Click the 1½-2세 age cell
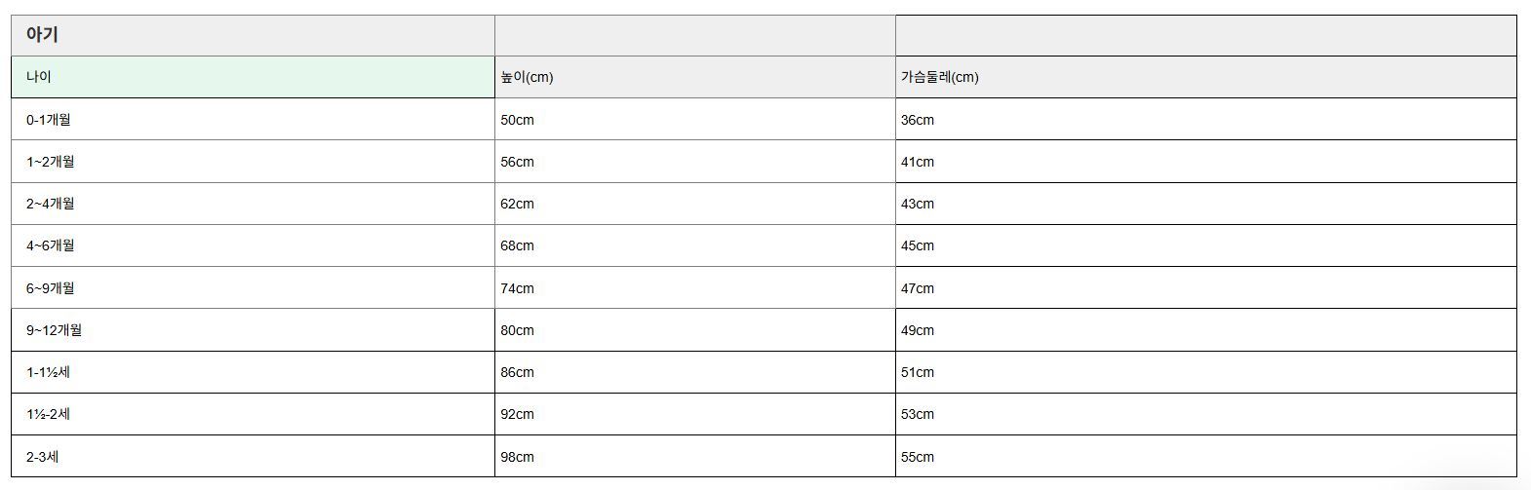This screenshot has height=490, width=1531. (253, 414)
